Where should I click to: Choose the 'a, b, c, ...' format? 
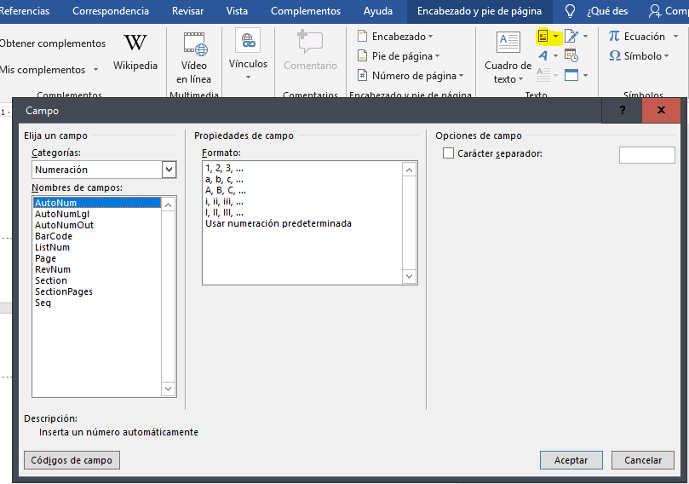(x=224, y=179)
